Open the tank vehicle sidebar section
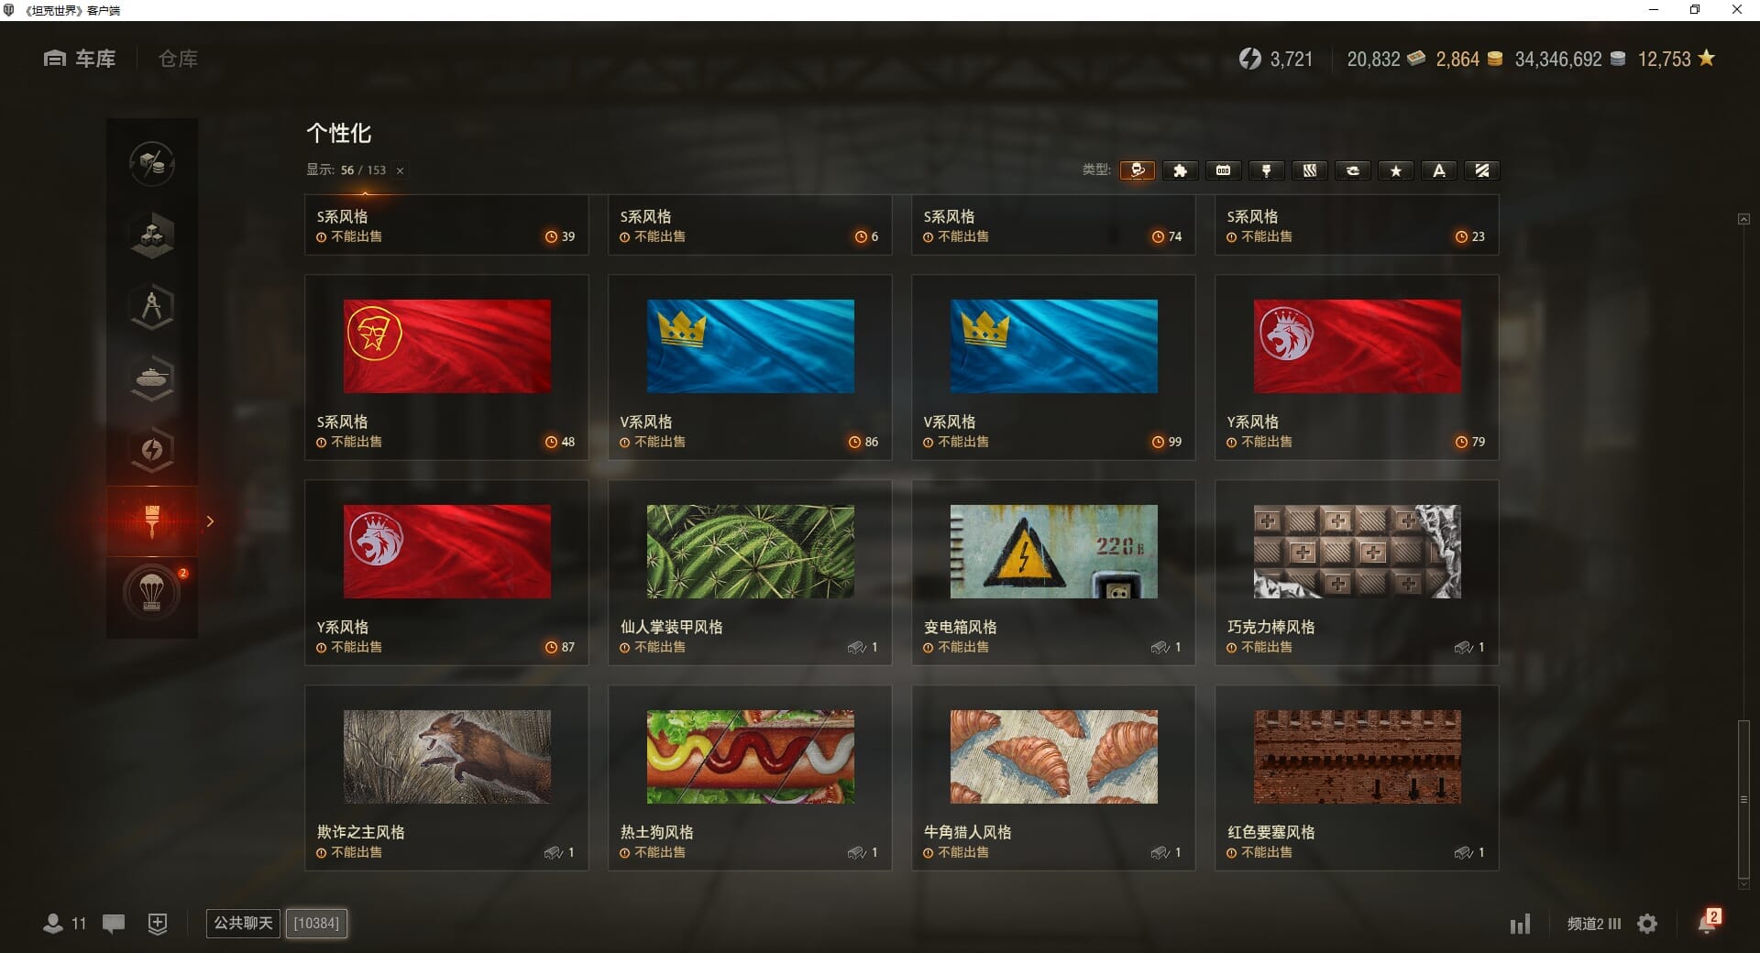Screen dimensions: 1760x953 pyautogui.click(x=152, y=378)
